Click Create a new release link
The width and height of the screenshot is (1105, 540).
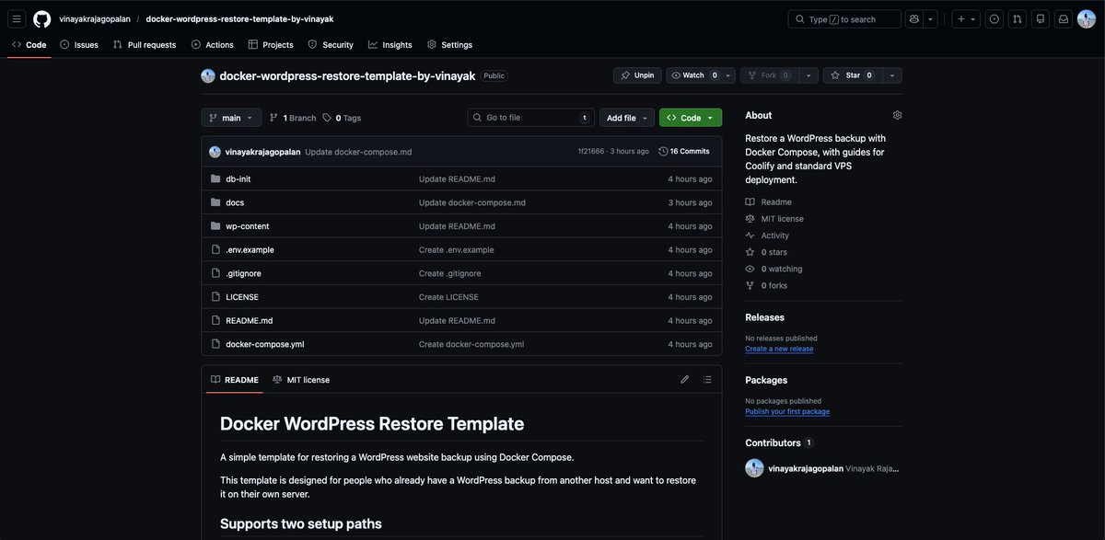[x=779, y=349]
